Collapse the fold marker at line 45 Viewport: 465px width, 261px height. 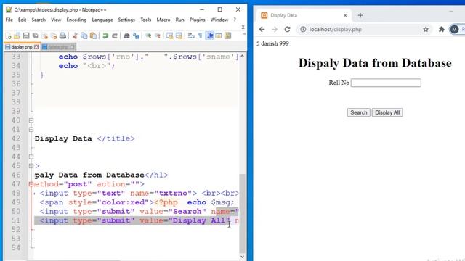pyautogui.click(x=31, y=166)
